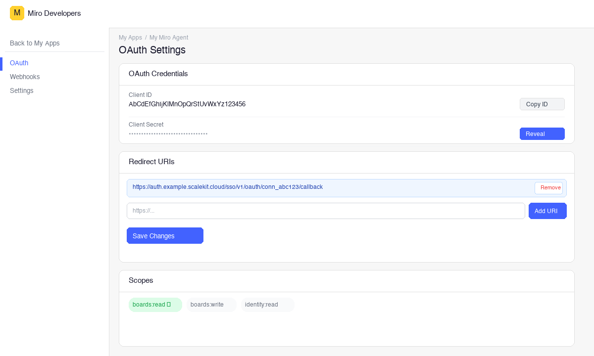
Task: Reveal the Client Secret
Action: (542, 133)
